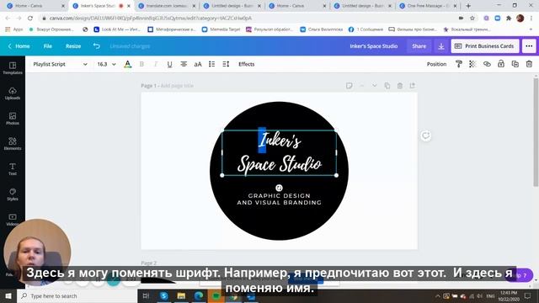Viewport: 539px width, 303px height.
Task: Click the link icon in toolbar
Action: point(487,64)
